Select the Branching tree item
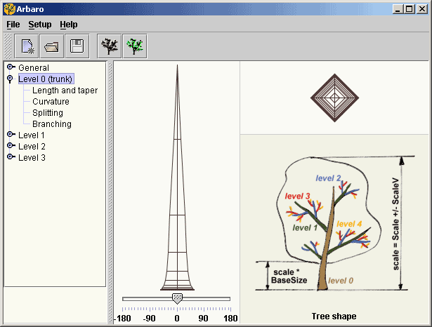The width and height of the screenshot is (432, 327). pos(52,124)
